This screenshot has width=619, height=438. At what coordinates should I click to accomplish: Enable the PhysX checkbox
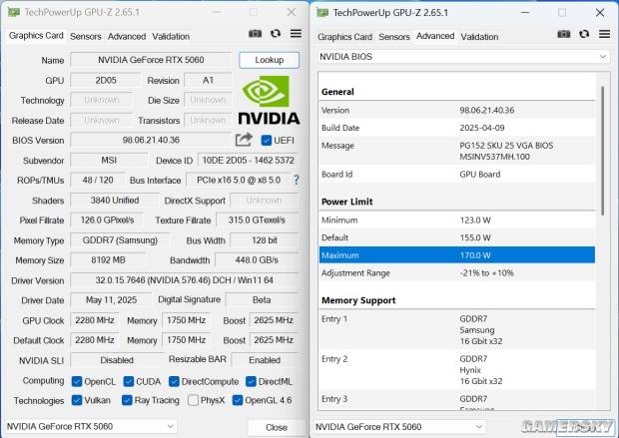click(x=193, y=400)
